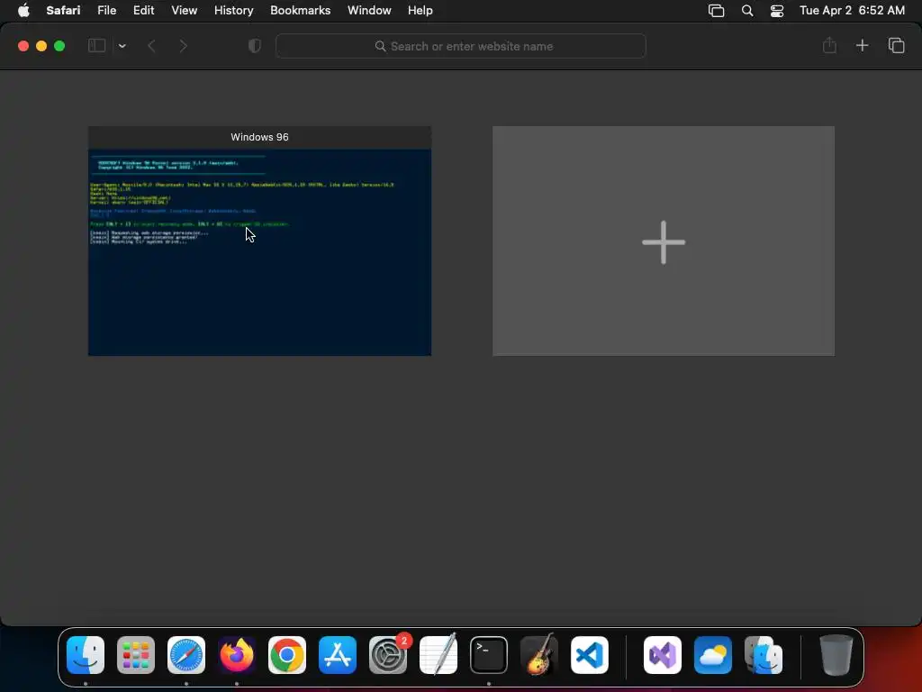Open the History menu
The height and width of the screenshot is (692, 922).
(x=233, y=11)
